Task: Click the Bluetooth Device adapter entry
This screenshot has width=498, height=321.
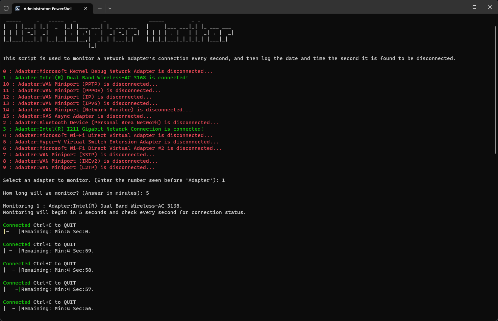Action: pyautogui.click(x=110, y=122)
